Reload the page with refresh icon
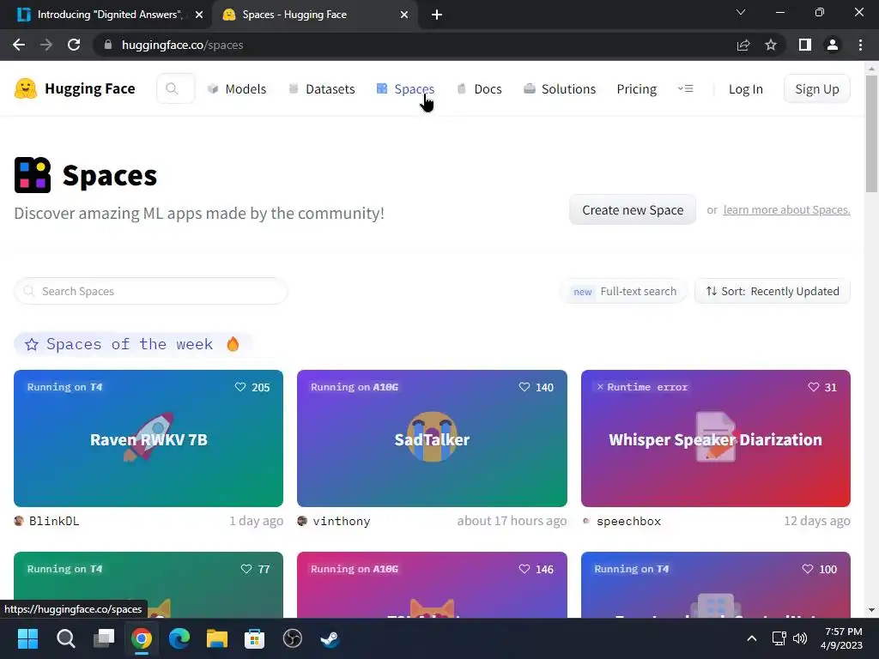 (74, 45)
